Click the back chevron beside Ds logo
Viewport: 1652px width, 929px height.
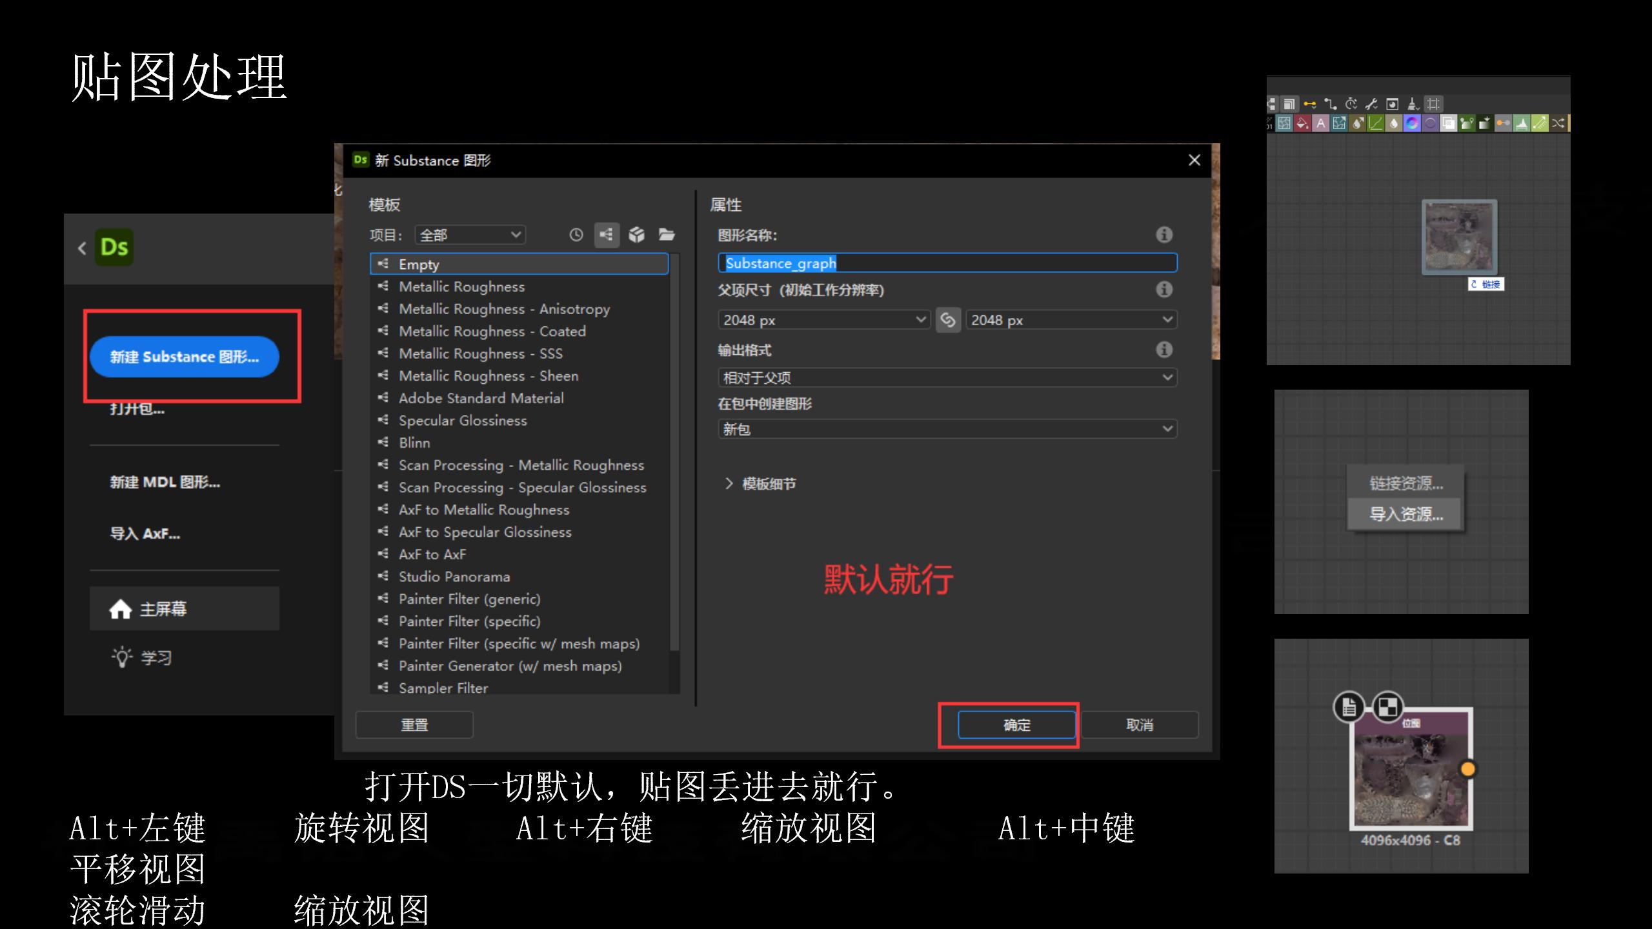click(x=82, y=248)
